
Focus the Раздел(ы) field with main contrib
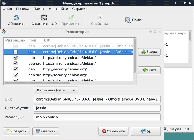click(97, 117)
